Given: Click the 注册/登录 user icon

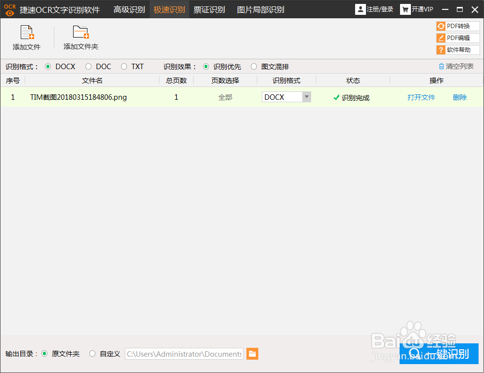Looking at the screenshot, I should [x=360, y=9].
